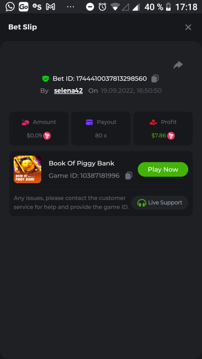Image resolution: width=202 pixels, height=359 pixels.
Task: Tap the red Profit hand icon
Action: point(153,122)
